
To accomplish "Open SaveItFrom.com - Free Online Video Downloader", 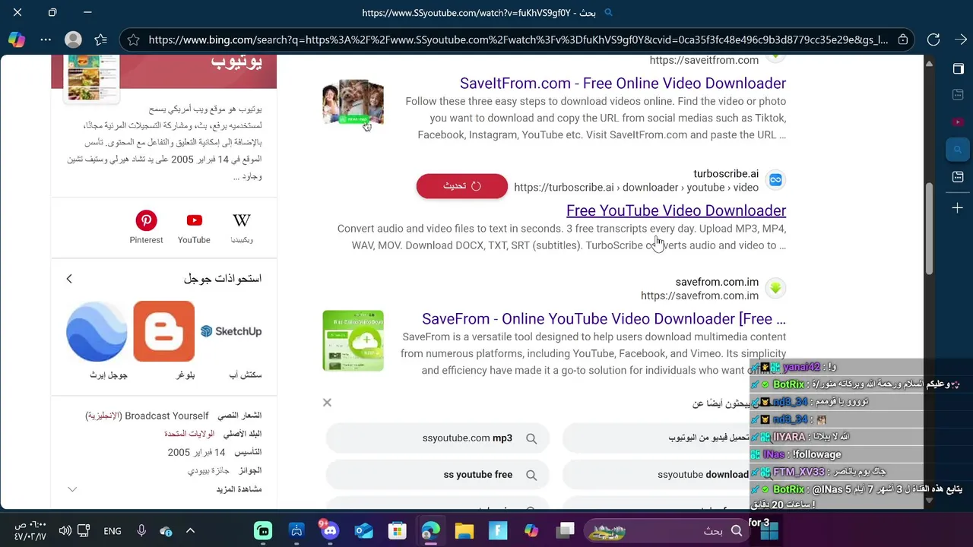I will coord(623,83).
